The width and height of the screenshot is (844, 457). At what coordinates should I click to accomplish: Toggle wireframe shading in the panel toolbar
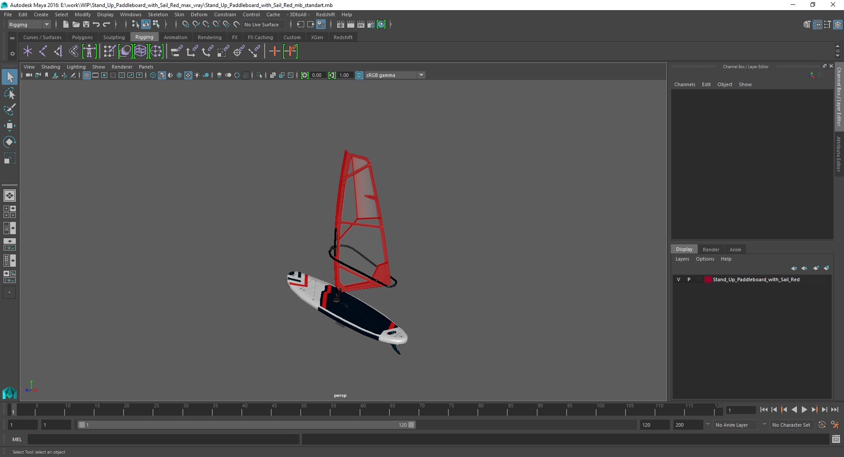click(153, 75)
